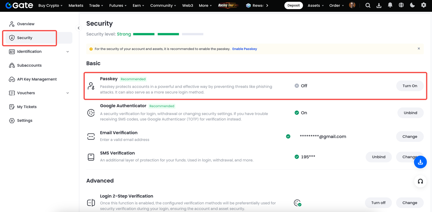Screen dimensions: 432x212
Task: Unbind Google Authenticator
Action: coord(410,113)
